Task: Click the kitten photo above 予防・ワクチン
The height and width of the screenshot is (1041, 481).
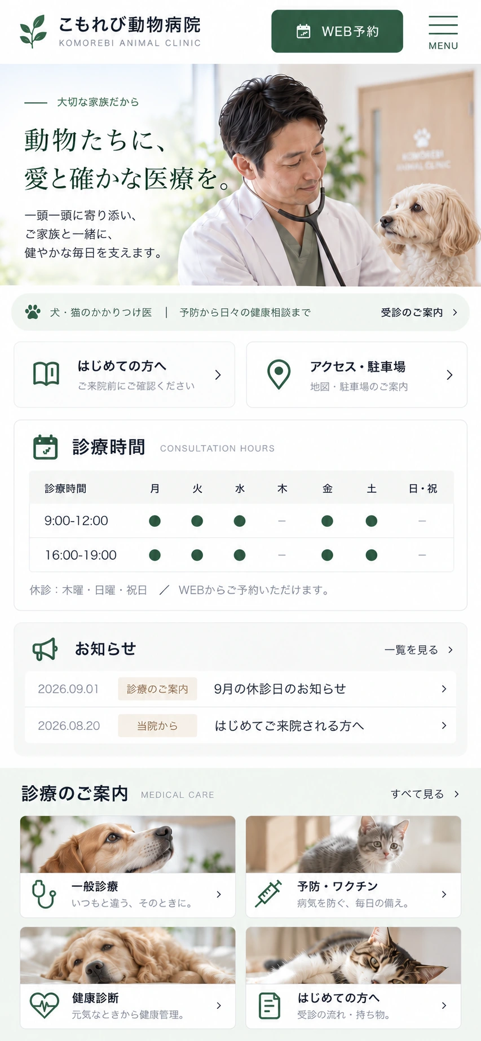Action: [x=354, y=844]
